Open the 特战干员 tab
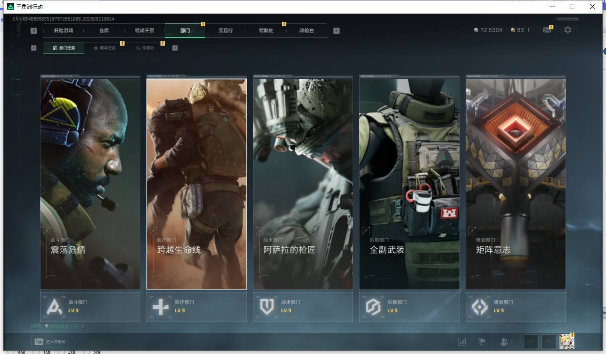606x354 pixels. coord(144,31)
